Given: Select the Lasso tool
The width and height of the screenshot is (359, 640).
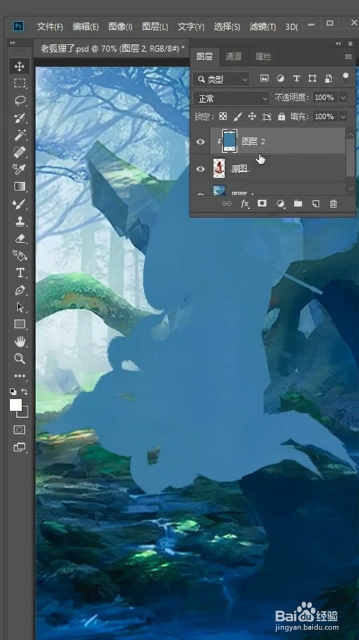Looking at the screenshot, I should (20, 101).
